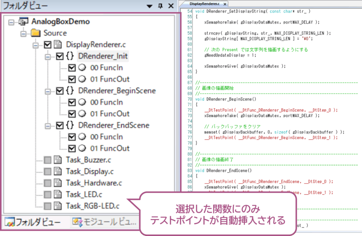
Task: Click the pin icon in folder view header
Action: click(161, 6)
